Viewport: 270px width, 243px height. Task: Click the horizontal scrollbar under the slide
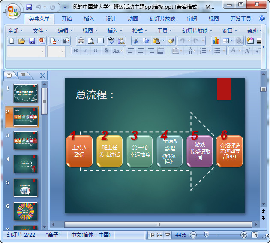coord(158,225)
